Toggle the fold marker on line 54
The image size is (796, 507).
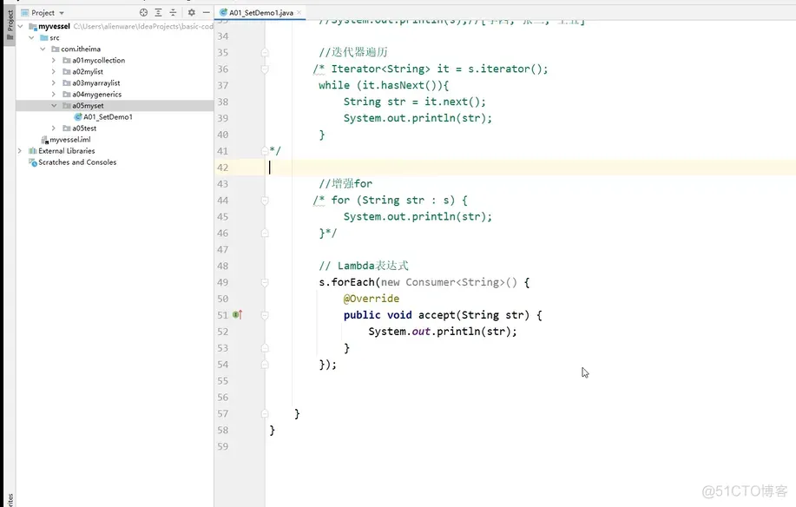pos(265,365)
